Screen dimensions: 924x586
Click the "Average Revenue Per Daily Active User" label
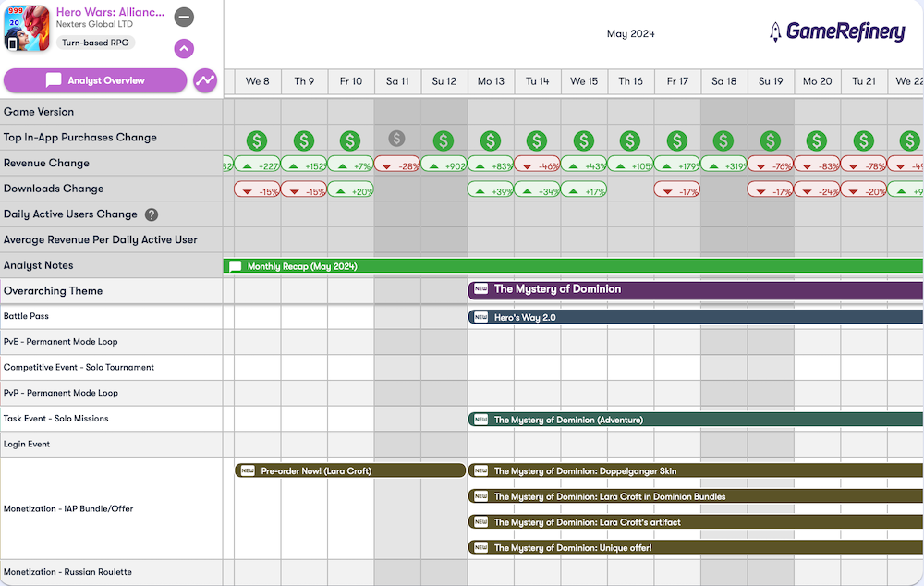click(100, 240)
